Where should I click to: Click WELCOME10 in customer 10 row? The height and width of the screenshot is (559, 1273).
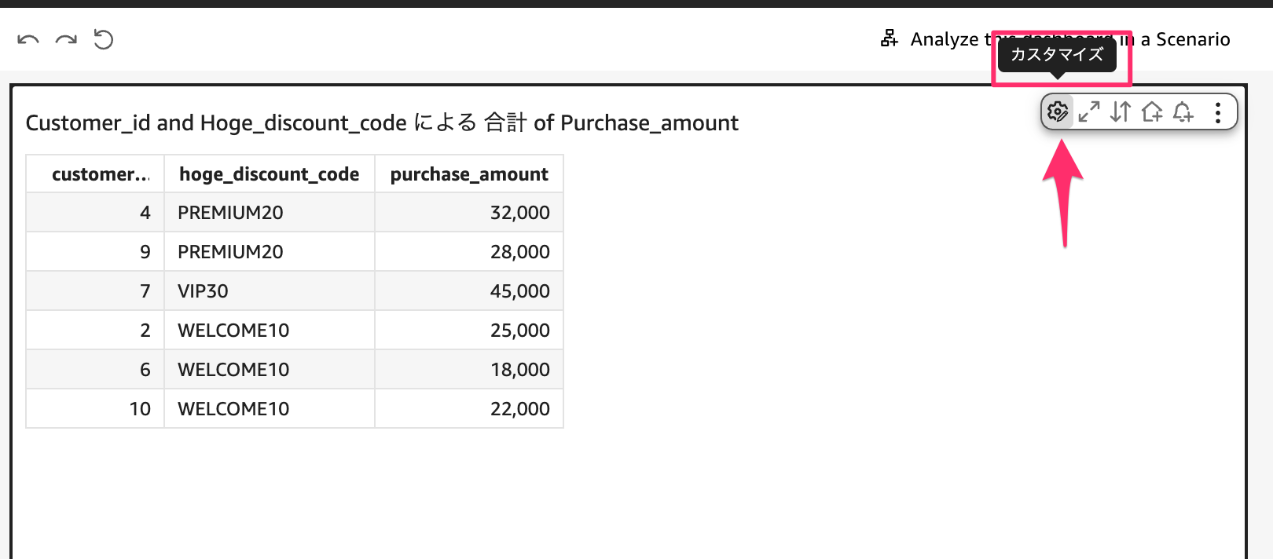click(270, 409)
